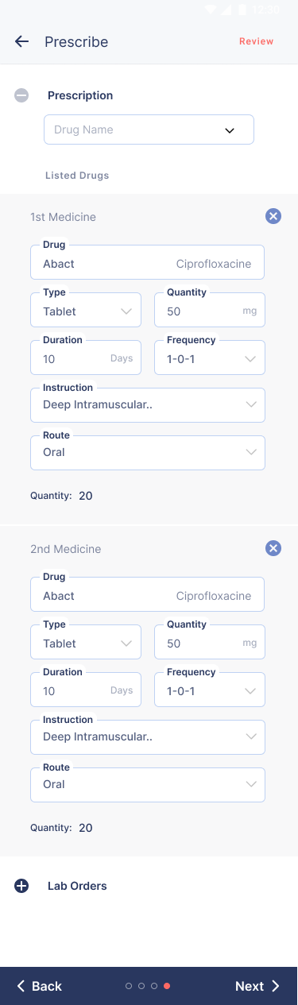Open Route dropdown in 2nd Medicine
The image size is (298, 1005).
coord(148,785)
